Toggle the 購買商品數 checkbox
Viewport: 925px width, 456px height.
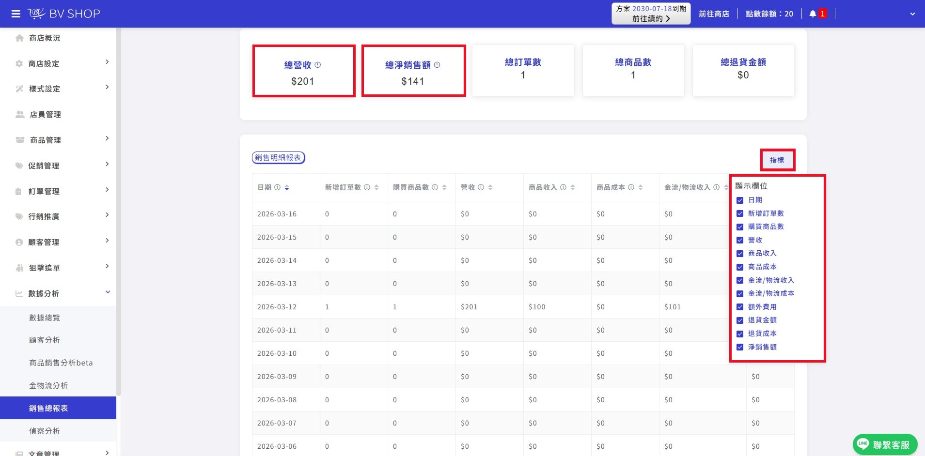tap(740, 227)
